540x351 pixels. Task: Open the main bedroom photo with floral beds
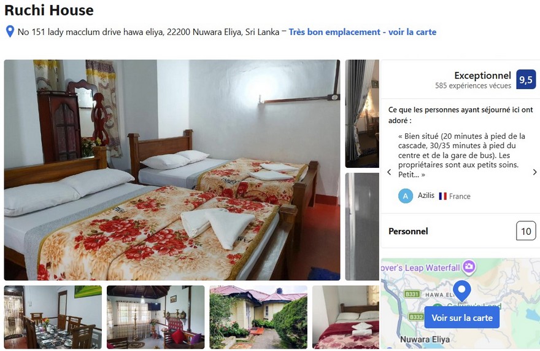coord(172,170)
